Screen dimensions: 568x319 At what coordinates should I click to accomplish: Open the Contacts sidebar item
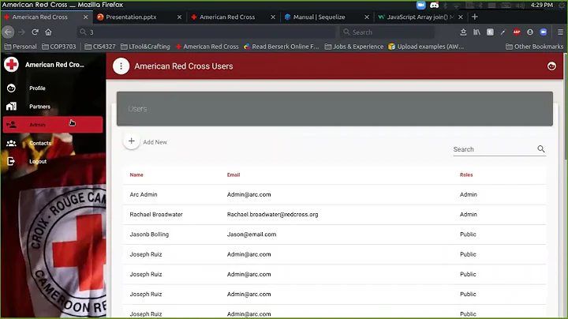point(53,143)
